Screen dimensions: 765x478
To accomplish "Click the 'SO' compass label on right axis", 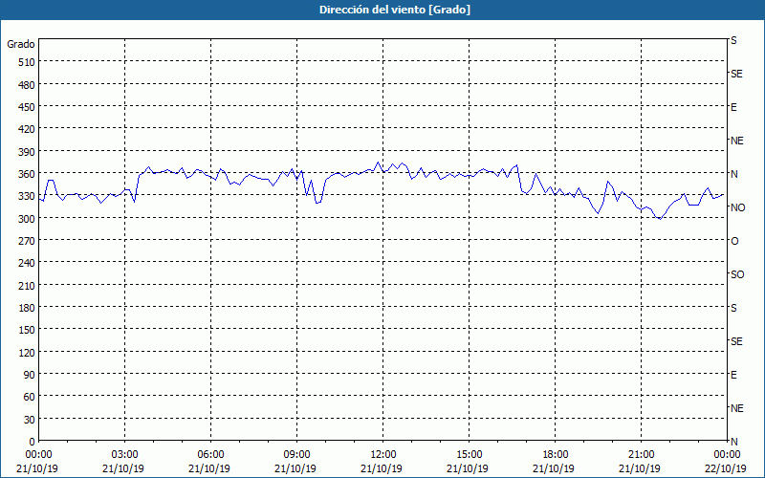I will [x=737, y=274].
